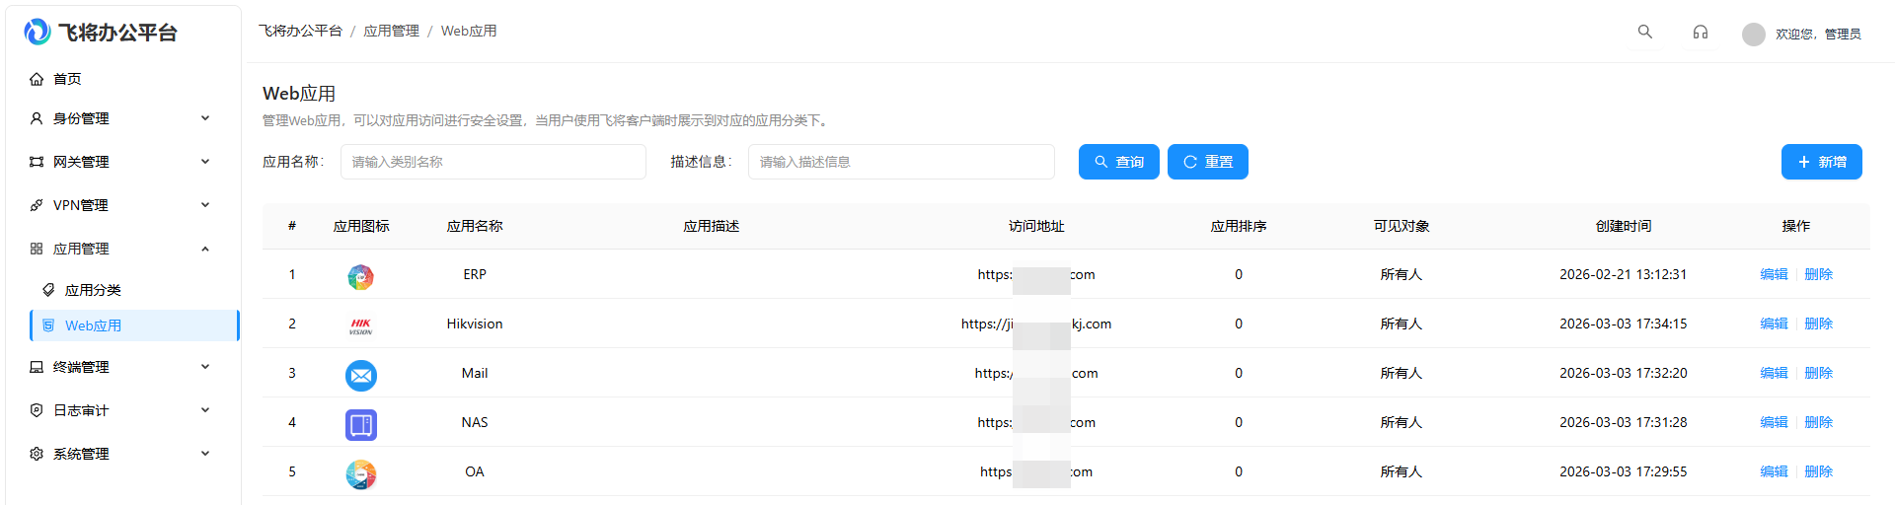The width and height of the screenshot is (1895, 505).
Task: Open the search magnifier icon in header
Action: click(x=1645, y=32)
